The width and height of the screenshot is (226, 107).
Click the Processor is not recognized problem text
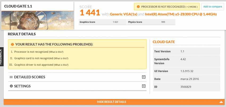tap(31, 52)
